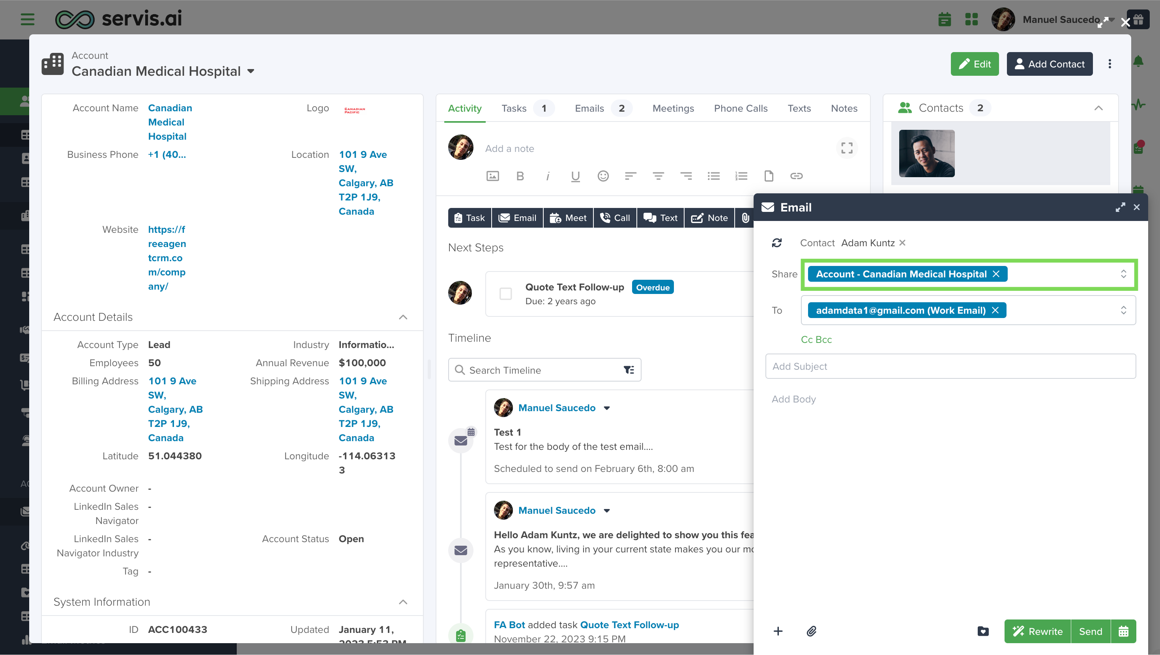This screenshot has width=1160, height=655.
Task: Click the Search Timeline field
Action: click(544, 370)
